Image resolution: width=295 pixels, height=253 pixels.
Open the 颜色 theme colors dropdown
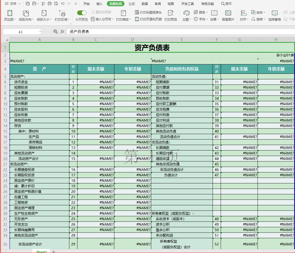(x=201, y=12)
